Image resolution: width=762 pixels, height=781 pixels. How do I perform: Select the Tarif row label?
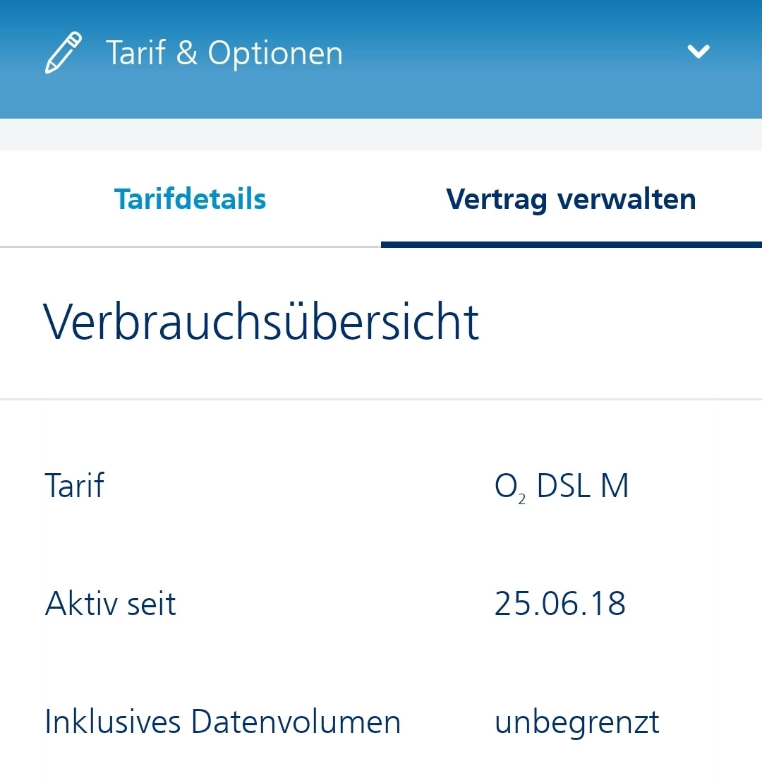[75, 485]
